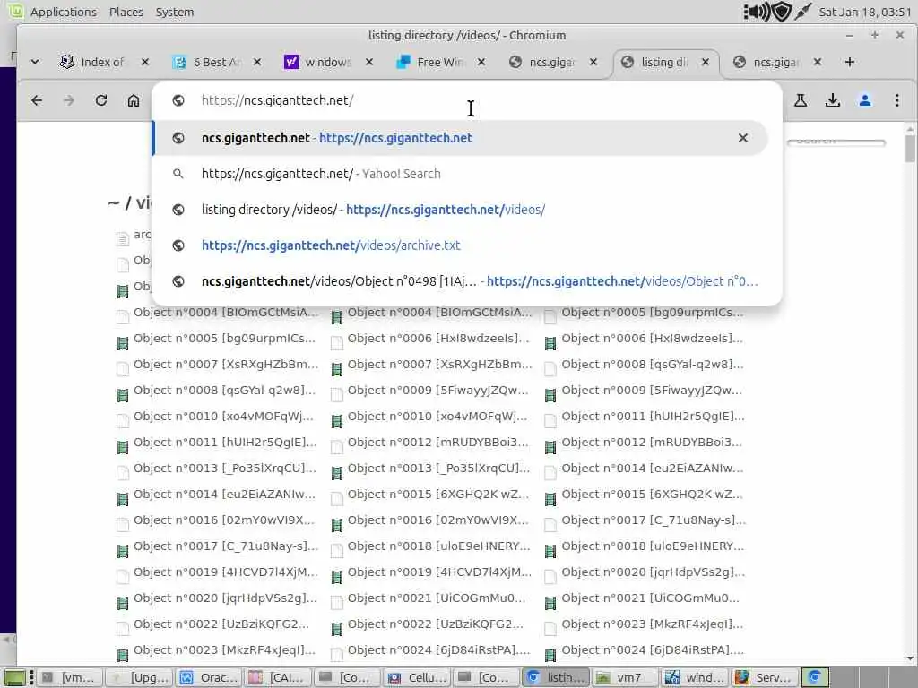Open Object n°0017 [C_71u8Nay-s] right column
The height and width of the screenshot is (688, 918).
tap(654, 520)
